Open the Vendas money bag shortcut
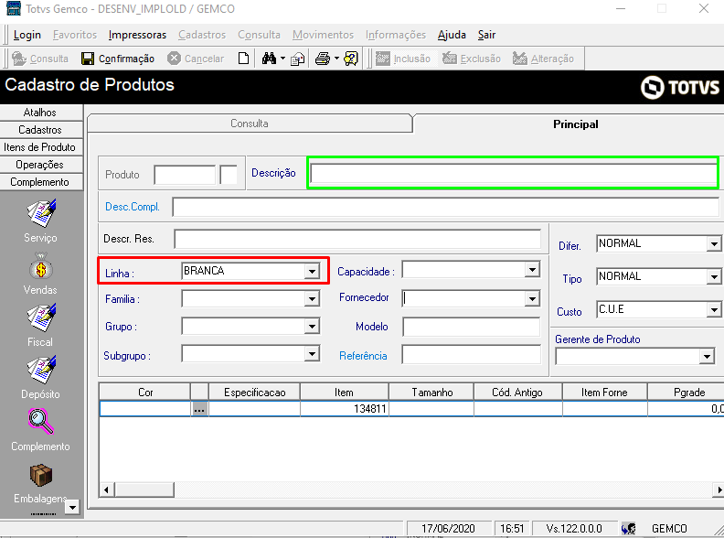This screenshot has width=724, height=538. coord(40,266)
